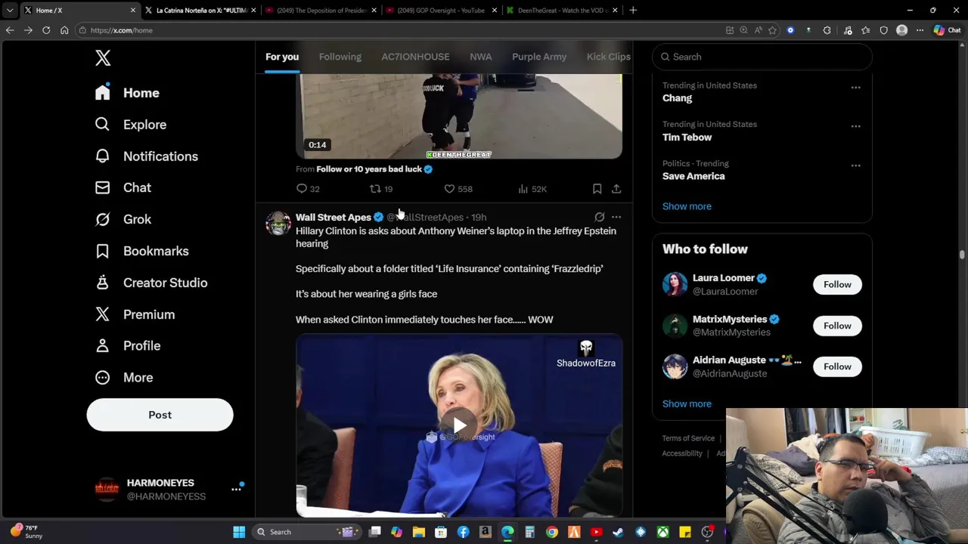Image resolution: width=968 pixels, height=544 pixels.
Task: Open the tab search dropdown in title bar
Action: [10, 11]
